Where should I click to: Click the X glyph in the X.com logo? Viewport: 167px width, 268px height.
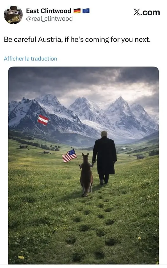tap(137, 12)
